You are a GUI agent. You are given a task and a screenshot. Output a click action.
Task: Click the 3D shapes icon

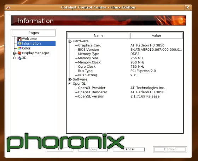point(19,58)
